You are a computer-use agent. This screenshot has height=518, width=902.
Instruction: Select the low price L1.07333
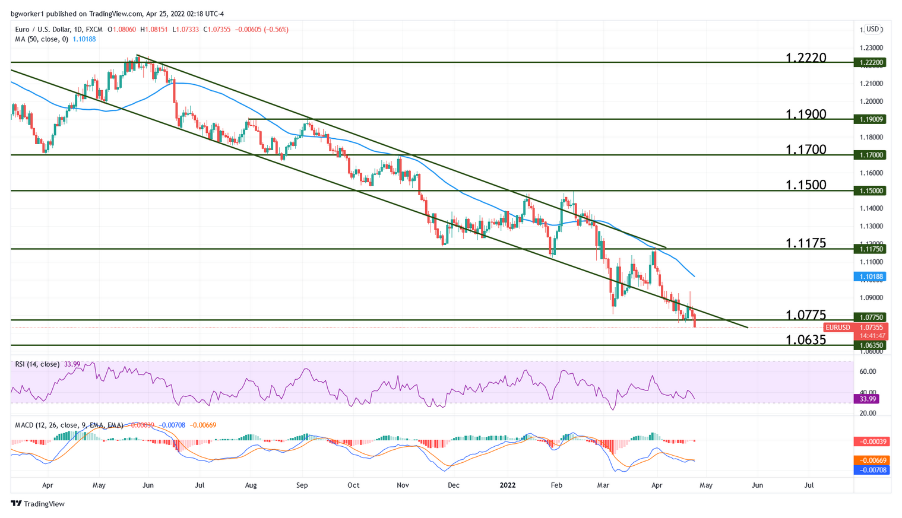point(186,29)
